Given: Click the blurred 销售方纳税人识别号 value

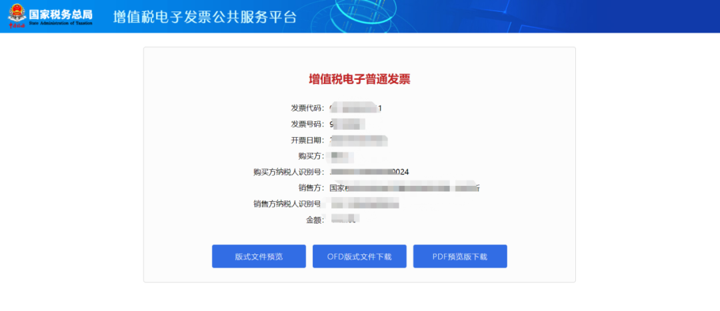Looking at the screenshot, I should 361,204.
